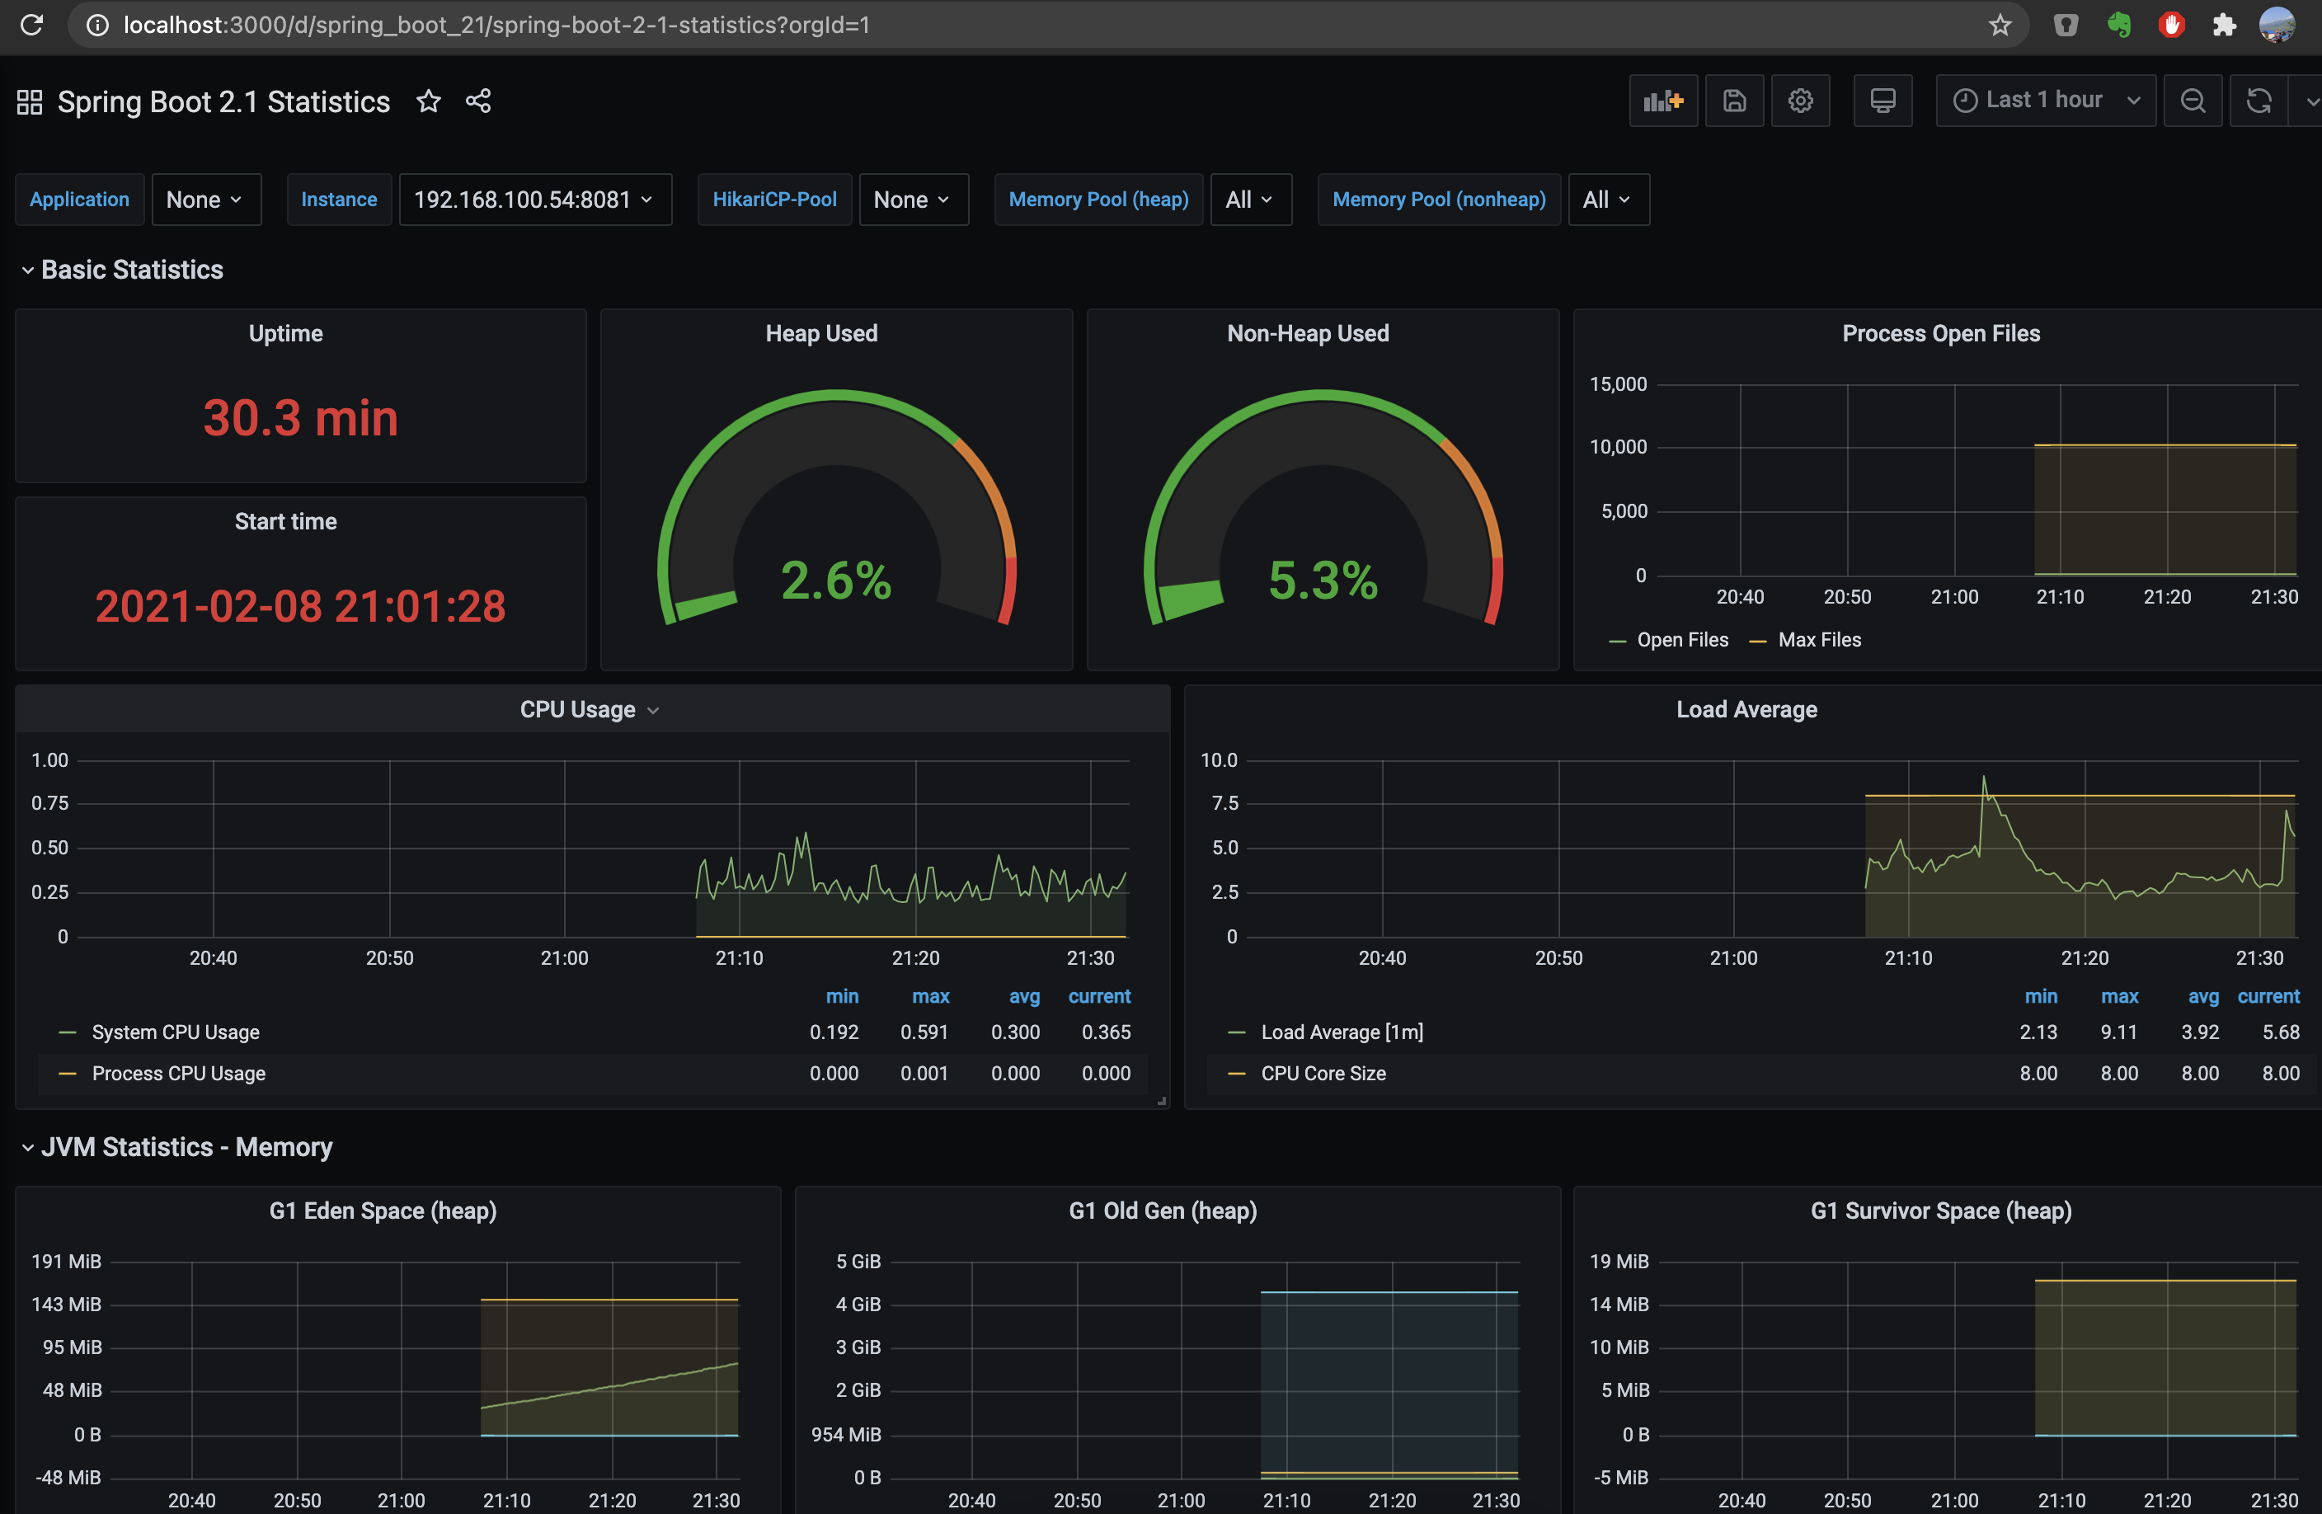Click the 30.3 min uptime value
This screenshot has width=2322, height=1514.
click(x=300, y=417)
